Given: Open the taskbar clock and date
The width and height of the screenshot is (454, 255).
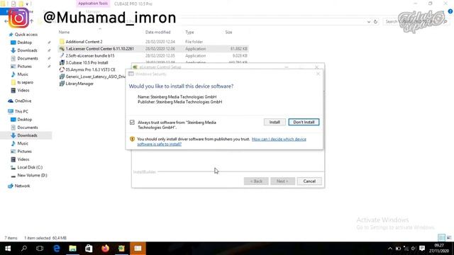Looking at the screenshot, I should click(x=439, y=249).
